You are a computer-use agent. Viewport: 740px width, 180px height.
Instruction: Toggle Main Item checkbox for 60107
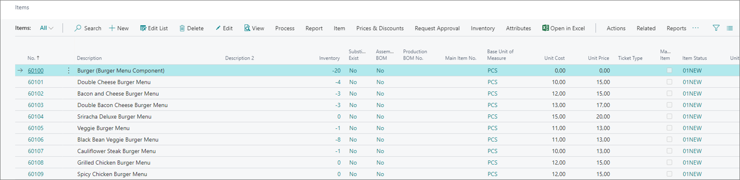pos(669,151)
